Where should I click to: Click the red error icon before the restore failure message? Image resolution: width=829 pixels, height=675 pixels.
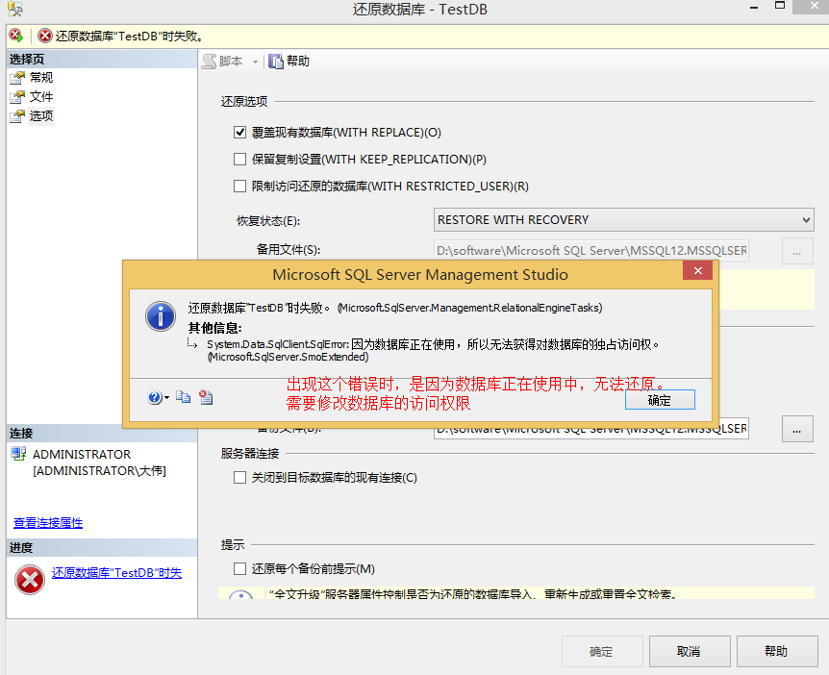pos(45,36)
